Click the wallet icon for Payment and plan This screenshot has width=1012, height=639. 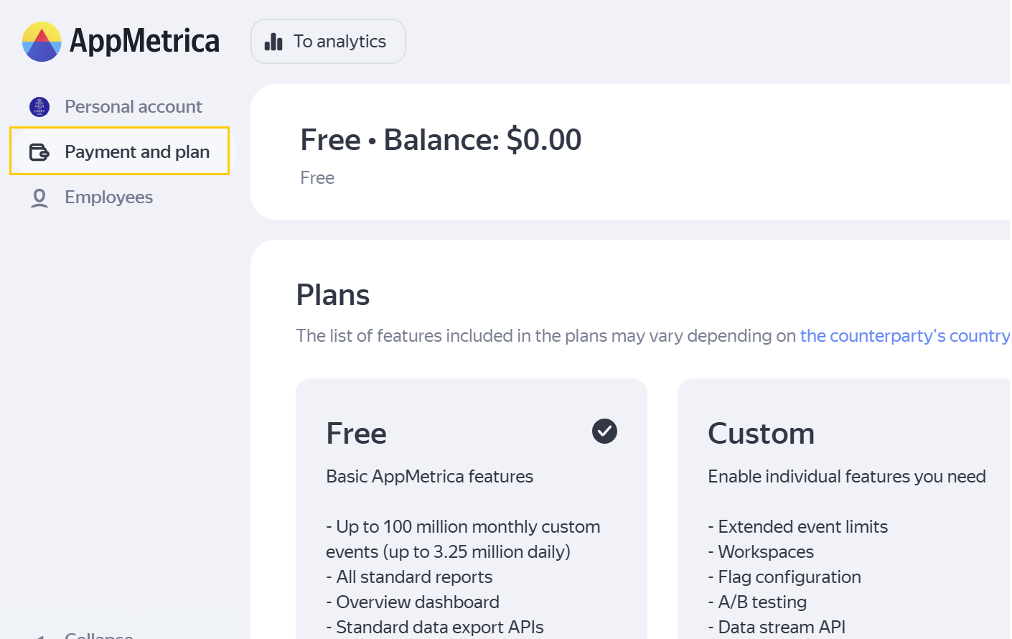[x=39, y=152]
